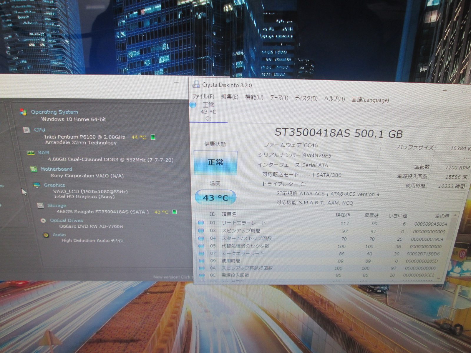
Task: Open the ファイル(F) menu
Action: [x=203, y=96]
